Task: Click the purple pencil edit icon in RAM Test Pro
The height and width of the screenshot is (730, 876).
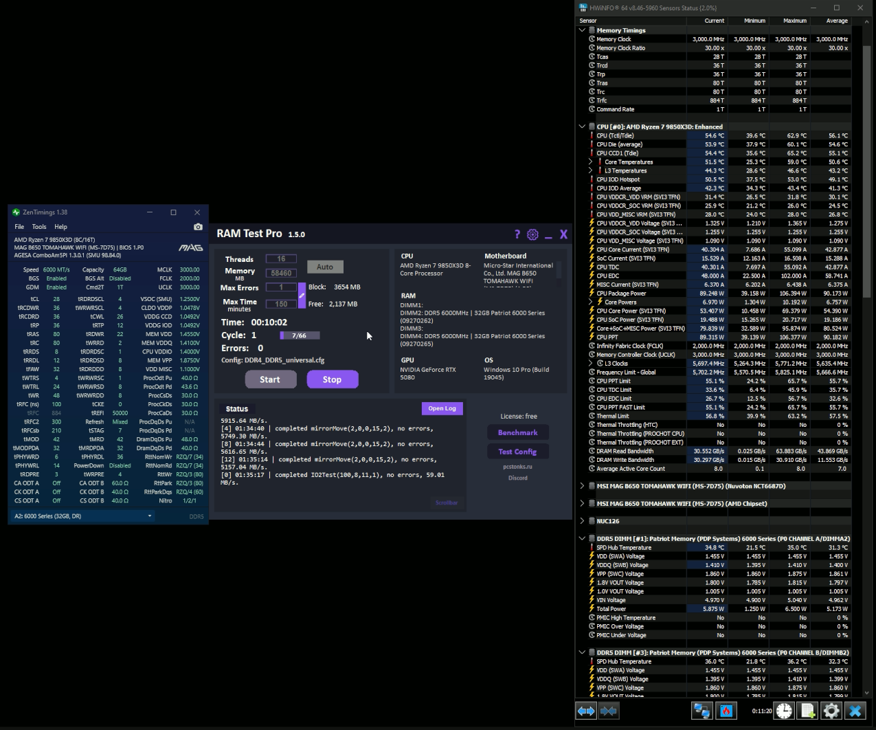Action: point(302,296)
